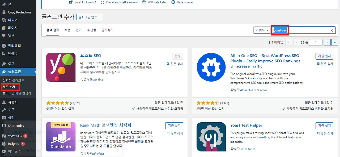Switch to the 즐겨찾기 tab

point(107,30)
